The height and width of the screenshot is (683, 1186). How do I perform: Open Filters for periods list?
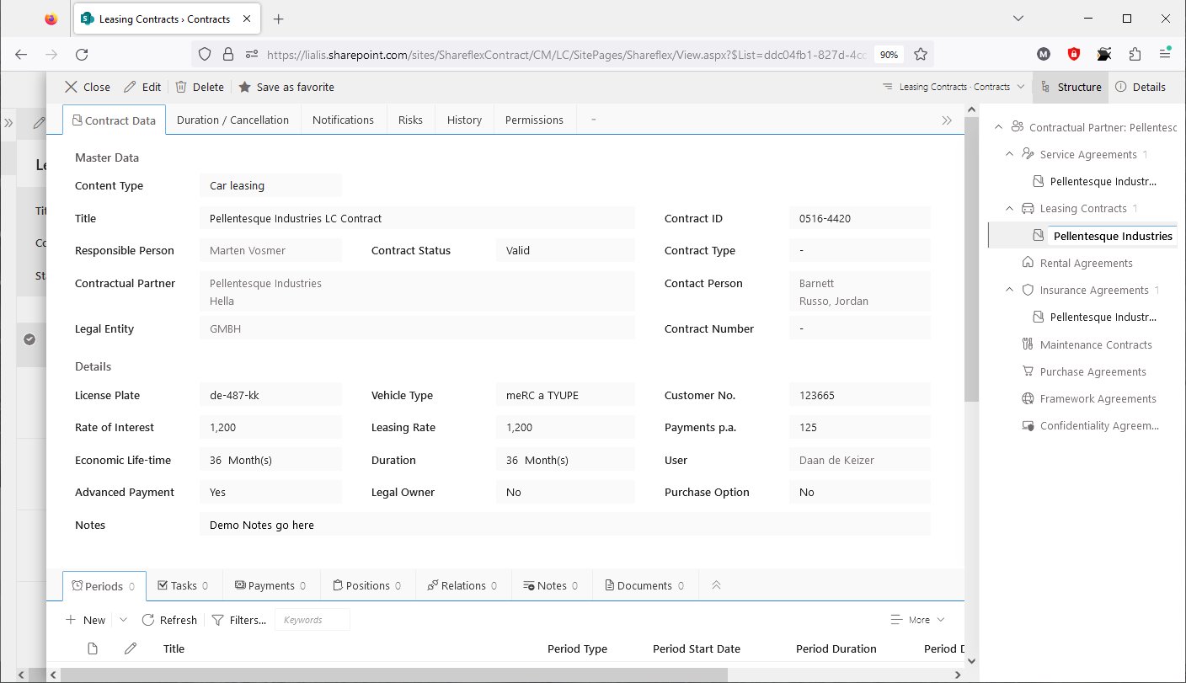click(238, 620)
